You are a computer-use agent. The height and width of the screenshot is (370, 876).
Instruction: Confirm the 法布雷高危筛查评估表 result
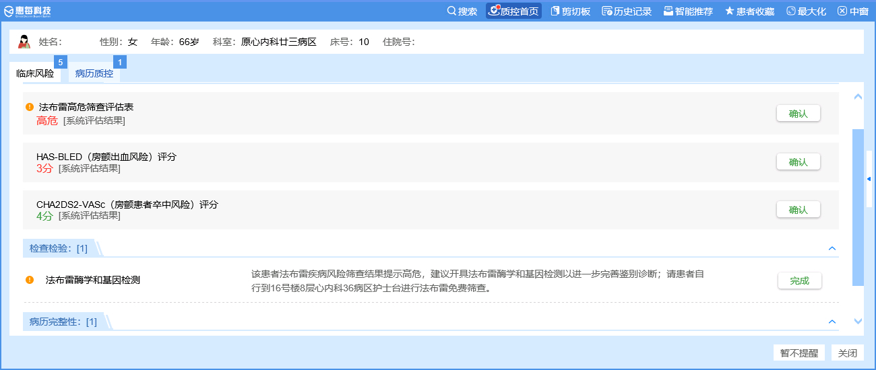pos(798,114)
